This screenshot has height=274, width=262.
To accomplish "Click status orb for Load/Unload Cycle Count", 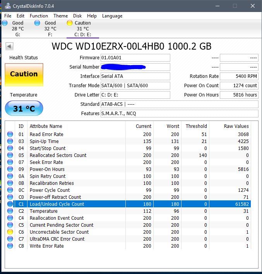I will [10, 204].
